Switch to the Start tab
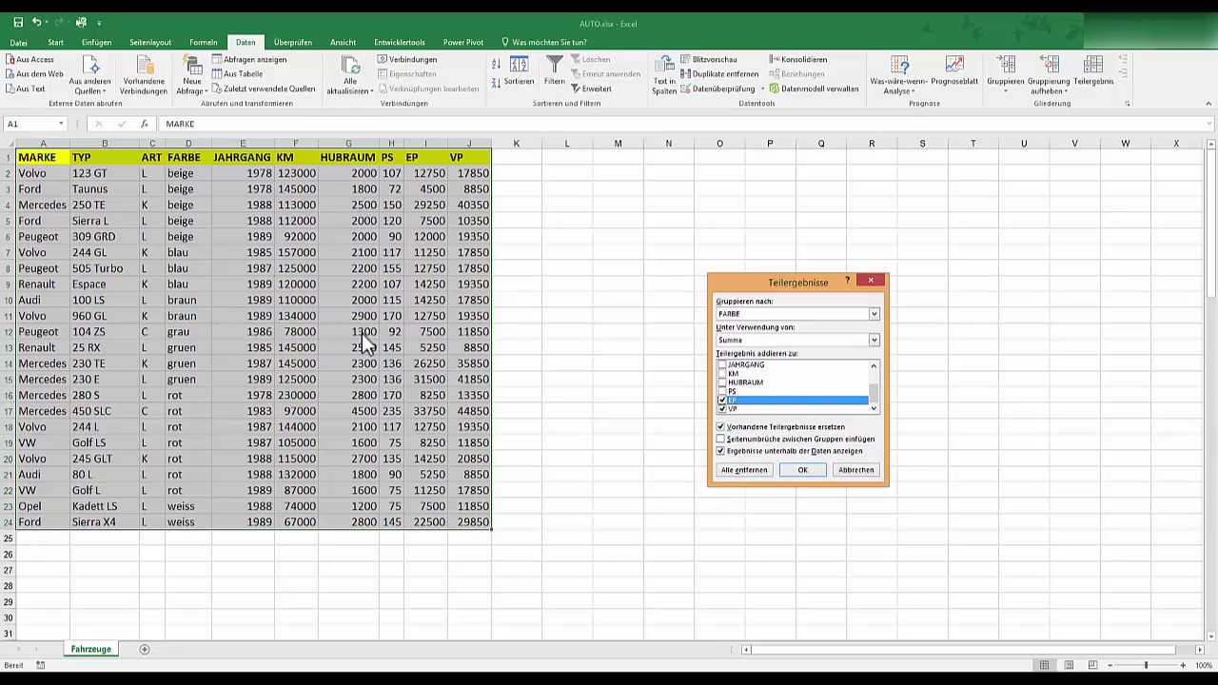The height and width of the screenshot is (685, 1218). (55, 43)
